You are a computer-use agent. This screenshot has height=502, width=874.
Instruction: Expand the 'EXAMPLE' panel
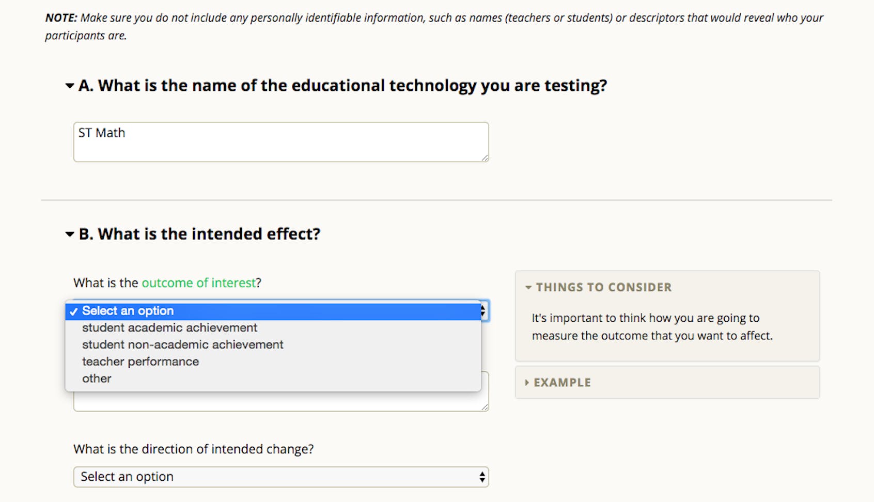[526, 382]
